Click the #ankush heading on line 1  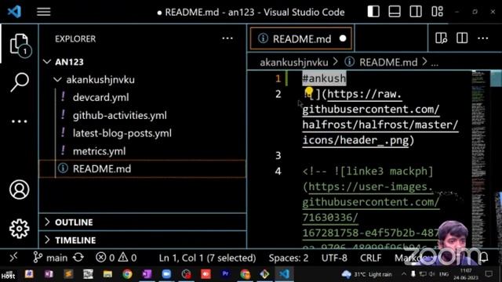pyautogui.click(x=324, y=78)
